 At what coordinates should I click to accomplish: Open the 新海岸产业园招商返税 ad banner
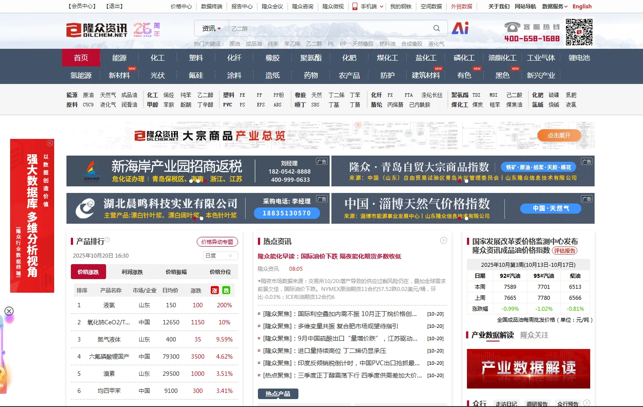click(x=198, y=171)
